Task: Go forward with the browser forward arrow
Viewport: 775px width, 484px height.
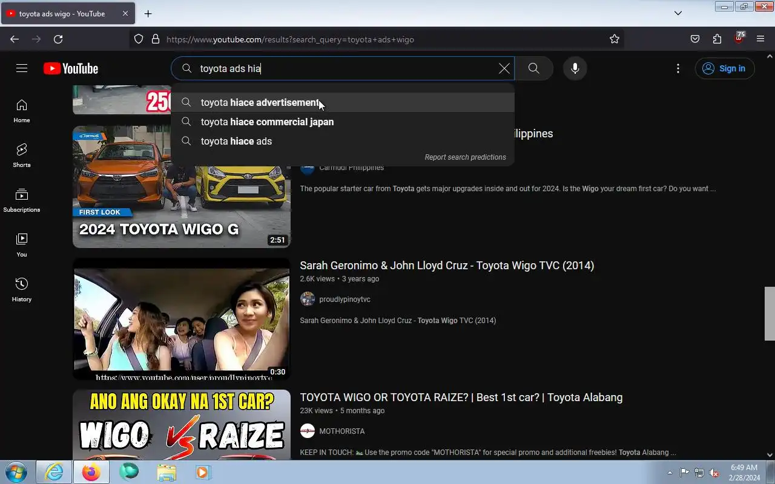Action: click(36, 39)
